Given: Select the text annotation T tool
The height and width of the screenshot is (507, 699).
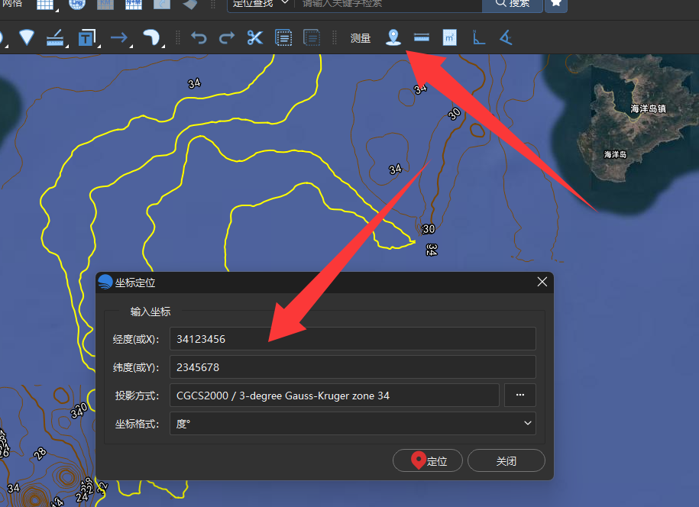Looking at the screenshot, I should [x=87, y=37].
